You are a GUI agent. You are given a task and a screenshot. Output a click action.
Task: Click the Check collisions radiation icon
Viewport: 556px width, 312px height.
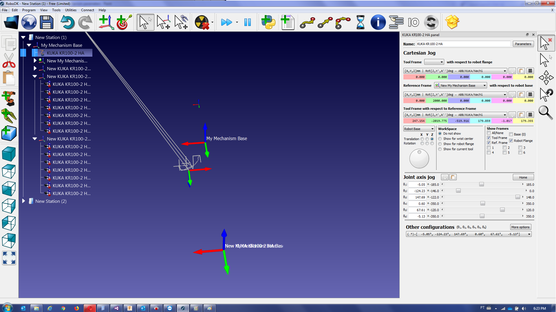(x=202, y=22)
